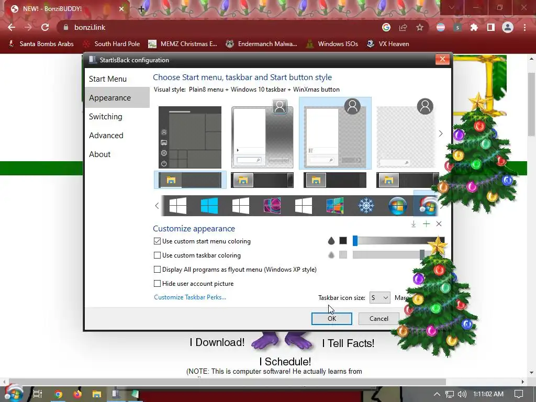The image size is (536, 402).
Task: Select the Windows 7 orb start button
Action: pyautogui.click(x=398, y=206)
